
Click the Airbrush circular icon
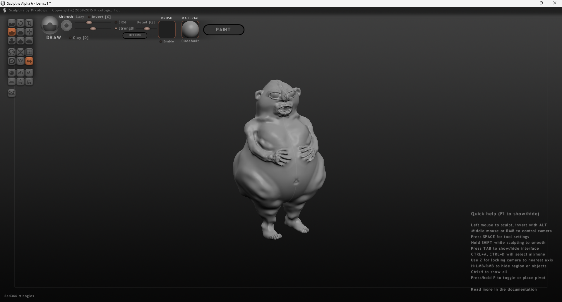(x=67, y=26)
